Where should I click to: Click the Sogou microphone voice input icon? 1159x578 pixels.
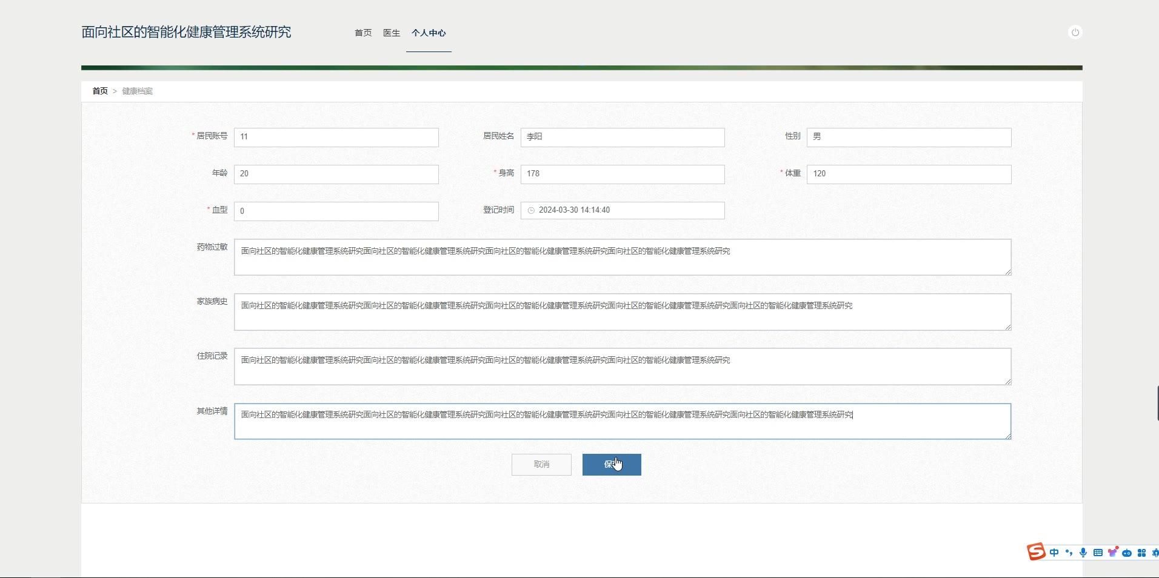(x=1083, y=553)
